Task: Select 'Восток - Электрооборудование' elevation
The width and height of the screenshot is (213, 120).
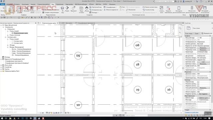Action: (x=21, y=49)
